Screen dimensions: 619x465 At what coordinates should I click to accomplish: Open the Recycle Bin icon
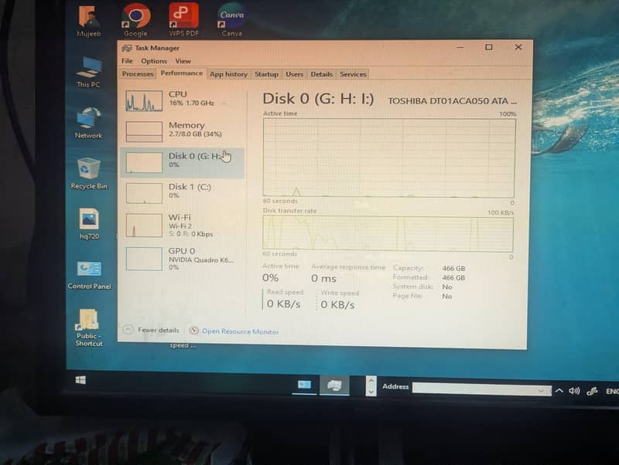(x=88, y=173)
